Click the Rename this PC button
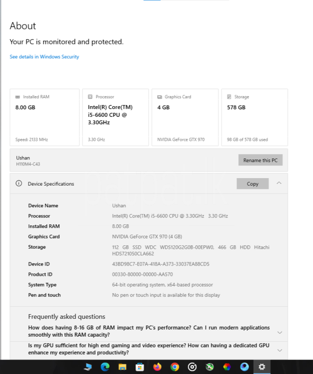 260,160
